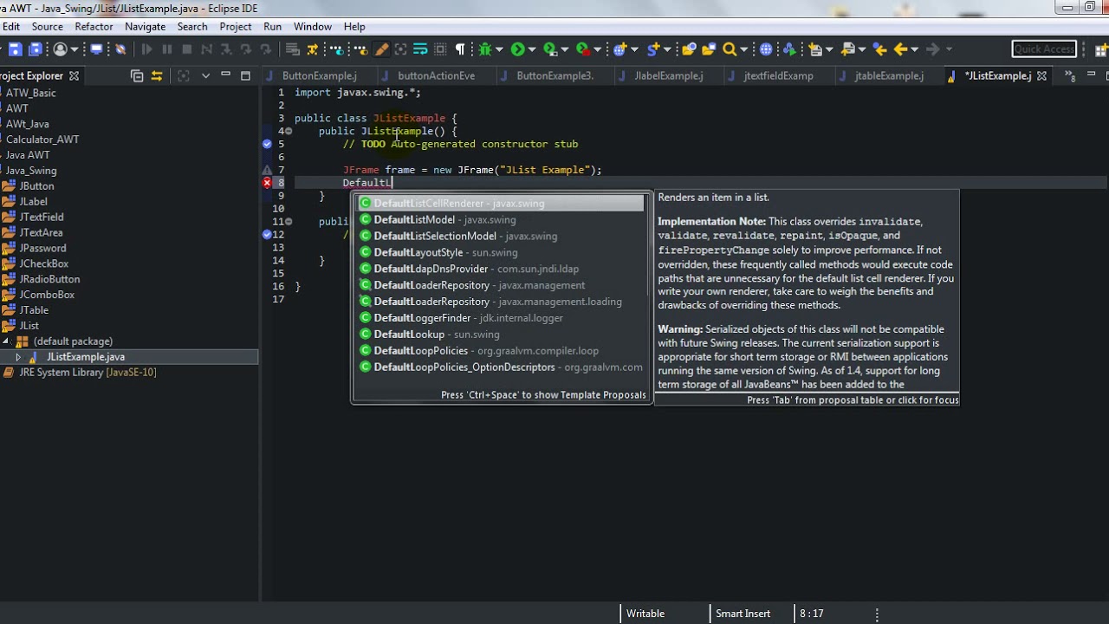This screenshot has height=624, width=1109.
Task: Click the Save All icon
Action: click(x=35, y=49)
